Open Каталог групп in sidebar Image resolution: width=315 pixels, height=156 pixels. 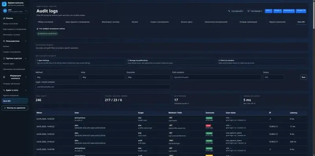(x=8, y=64)
